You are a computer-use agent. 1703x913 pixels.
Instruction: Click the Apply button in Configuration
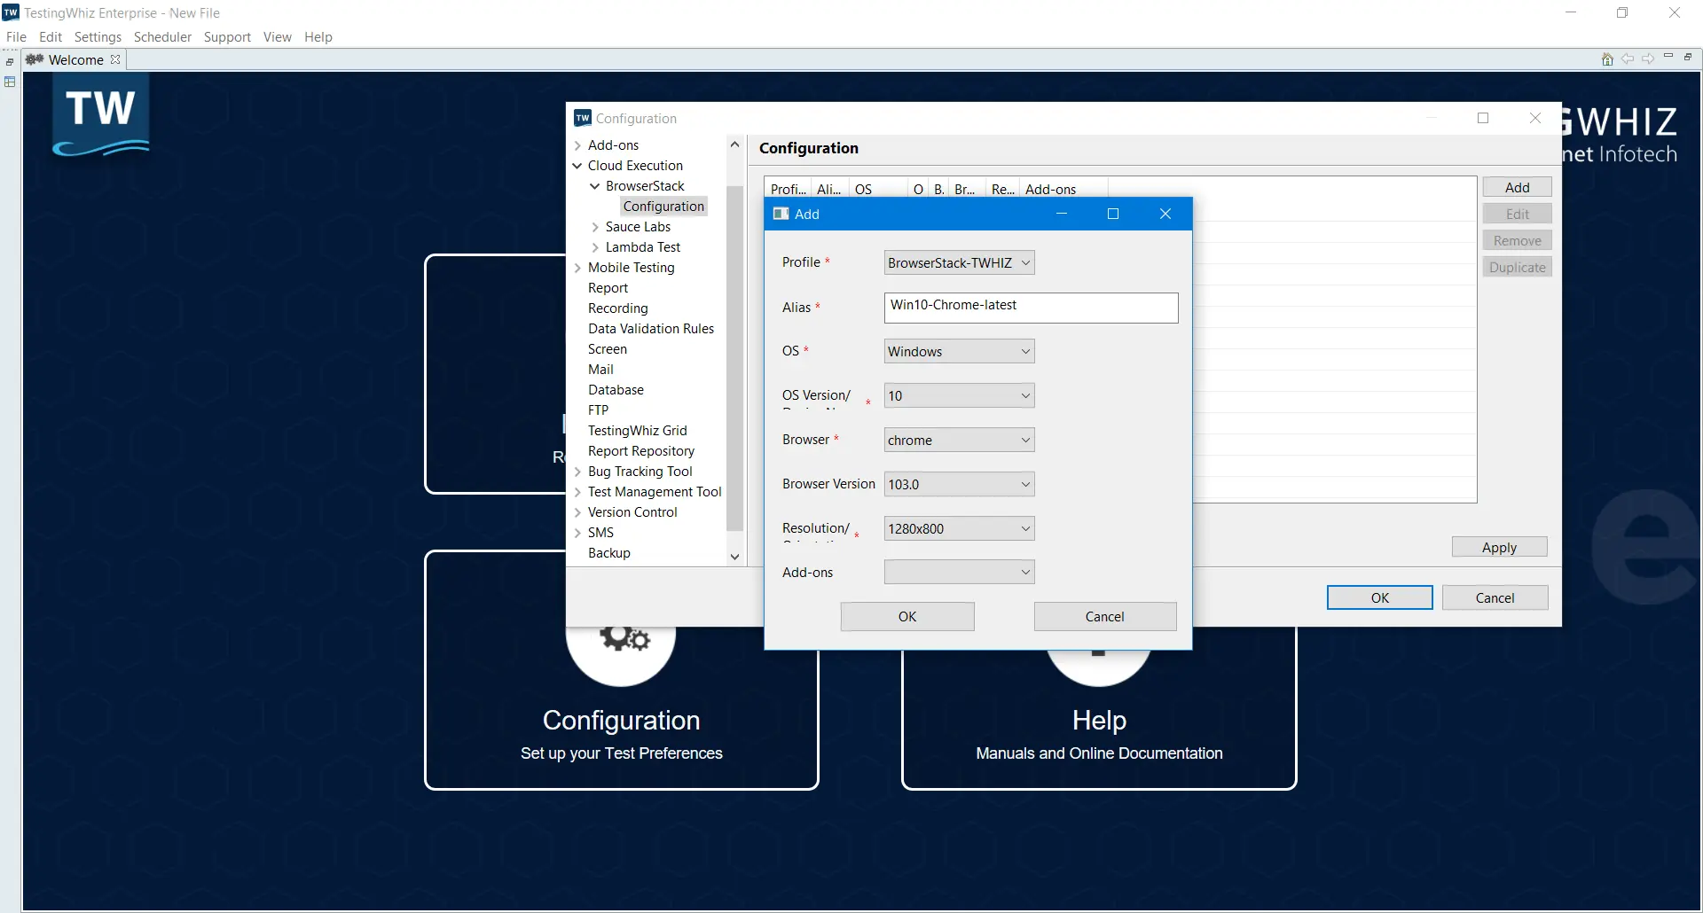pyautogui.click(x=1498, y=548)
